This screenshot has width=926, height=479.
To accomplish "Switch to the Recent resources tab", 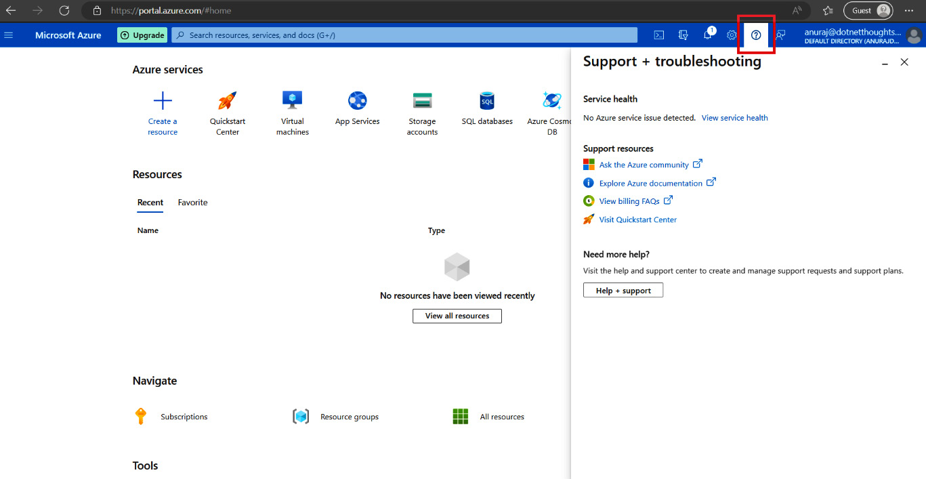I will click(150, 203).
